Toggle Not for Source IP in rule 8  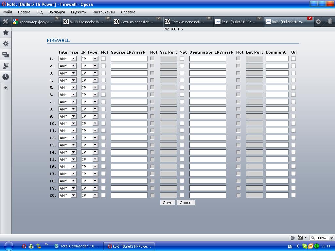[x=103, y=109]
